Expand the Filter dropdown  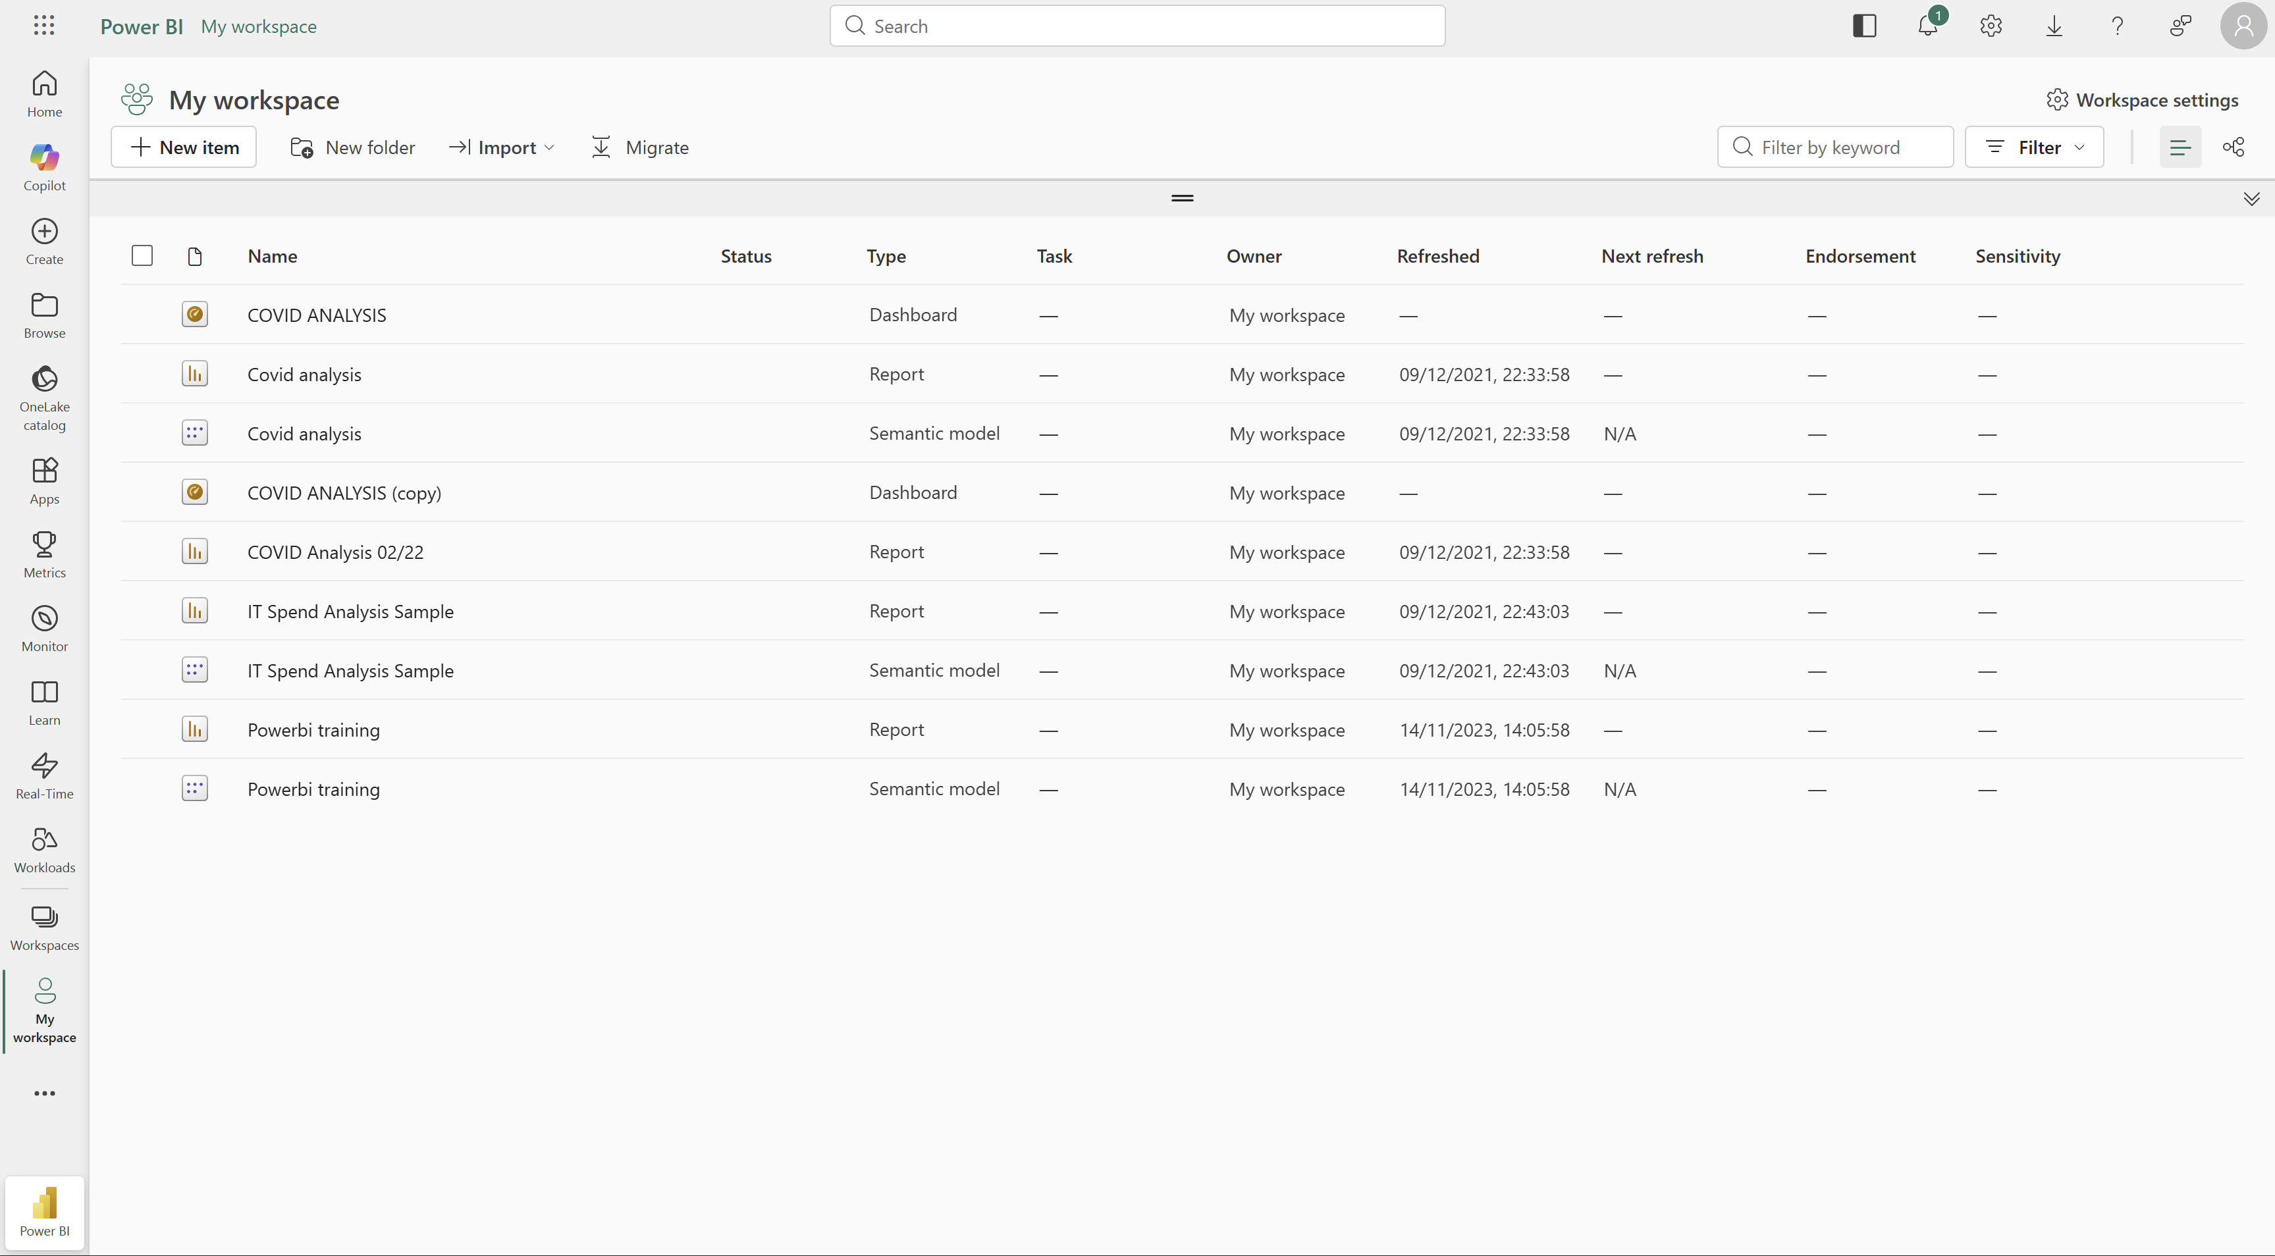(2034, 147)
